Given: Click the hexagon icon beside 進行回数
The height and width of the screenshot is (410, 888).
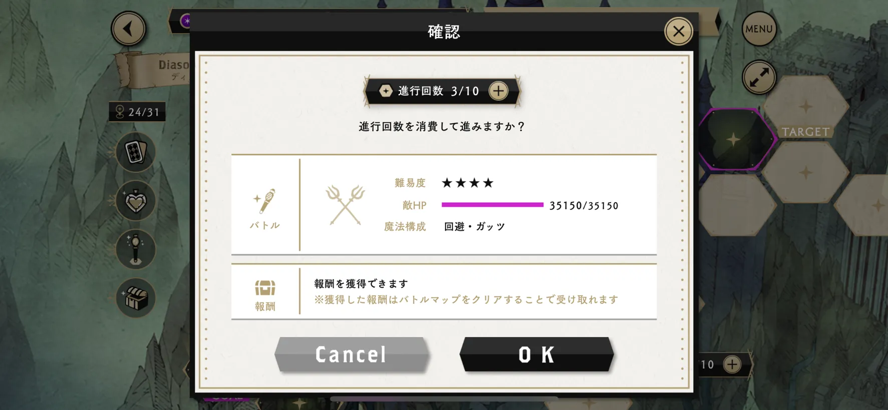Looking at the screenshot, I should click(386, 91).
